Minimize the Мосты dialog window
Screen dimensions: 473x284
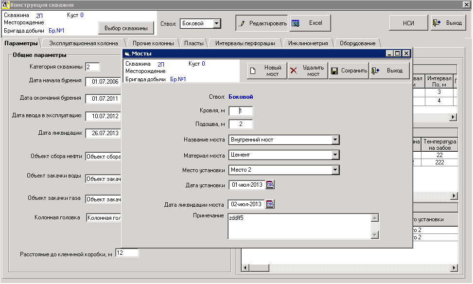(x=389, y=53)
